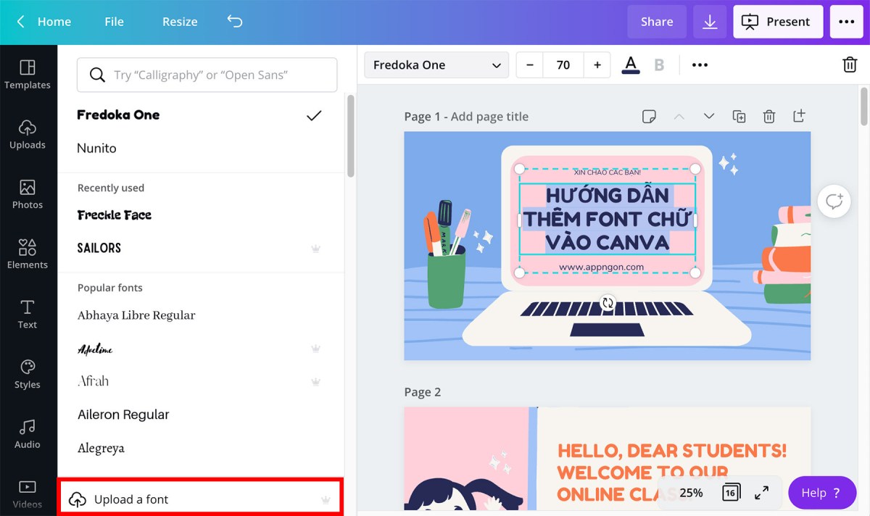Click Upload a font button
The height and width of the screenshot is (516, 870).
tap(200, 499)
